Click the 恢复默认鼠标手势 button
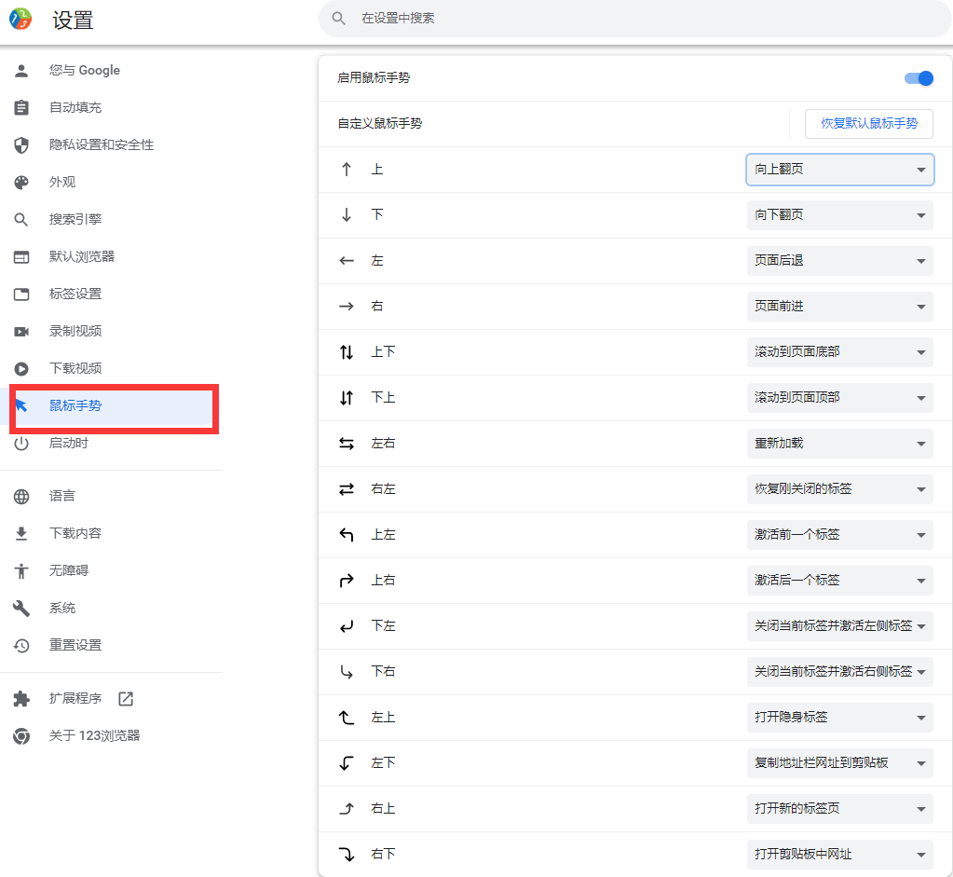Viewport: 953px width, 877px height. (868, 124)
